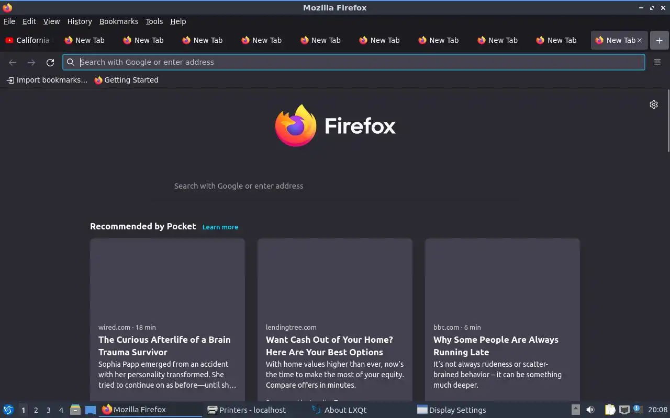Switch to virtual desktop 3
The image size is (670, 418).
(x=48, y=410)
